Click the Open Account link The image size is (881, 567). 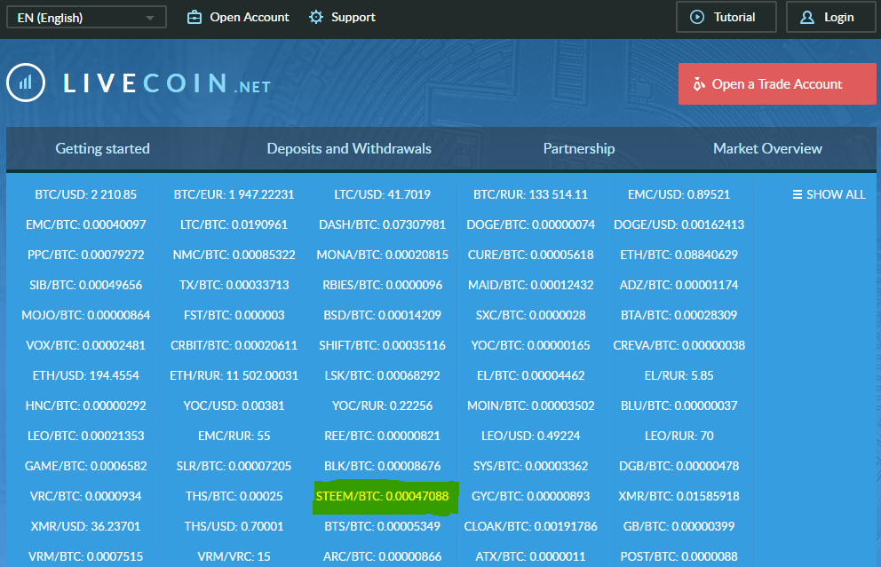click(250, 18)
